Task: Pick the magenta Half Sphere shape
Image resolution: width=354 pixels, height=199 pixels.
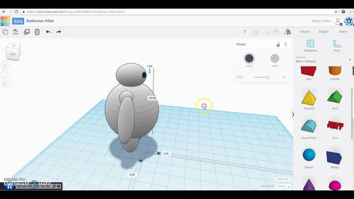Action: tap(335, 185)
